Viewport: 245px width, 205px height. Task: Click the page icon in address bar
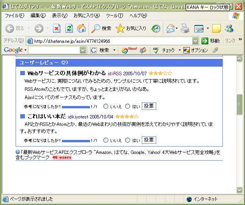tap(30, 41)
